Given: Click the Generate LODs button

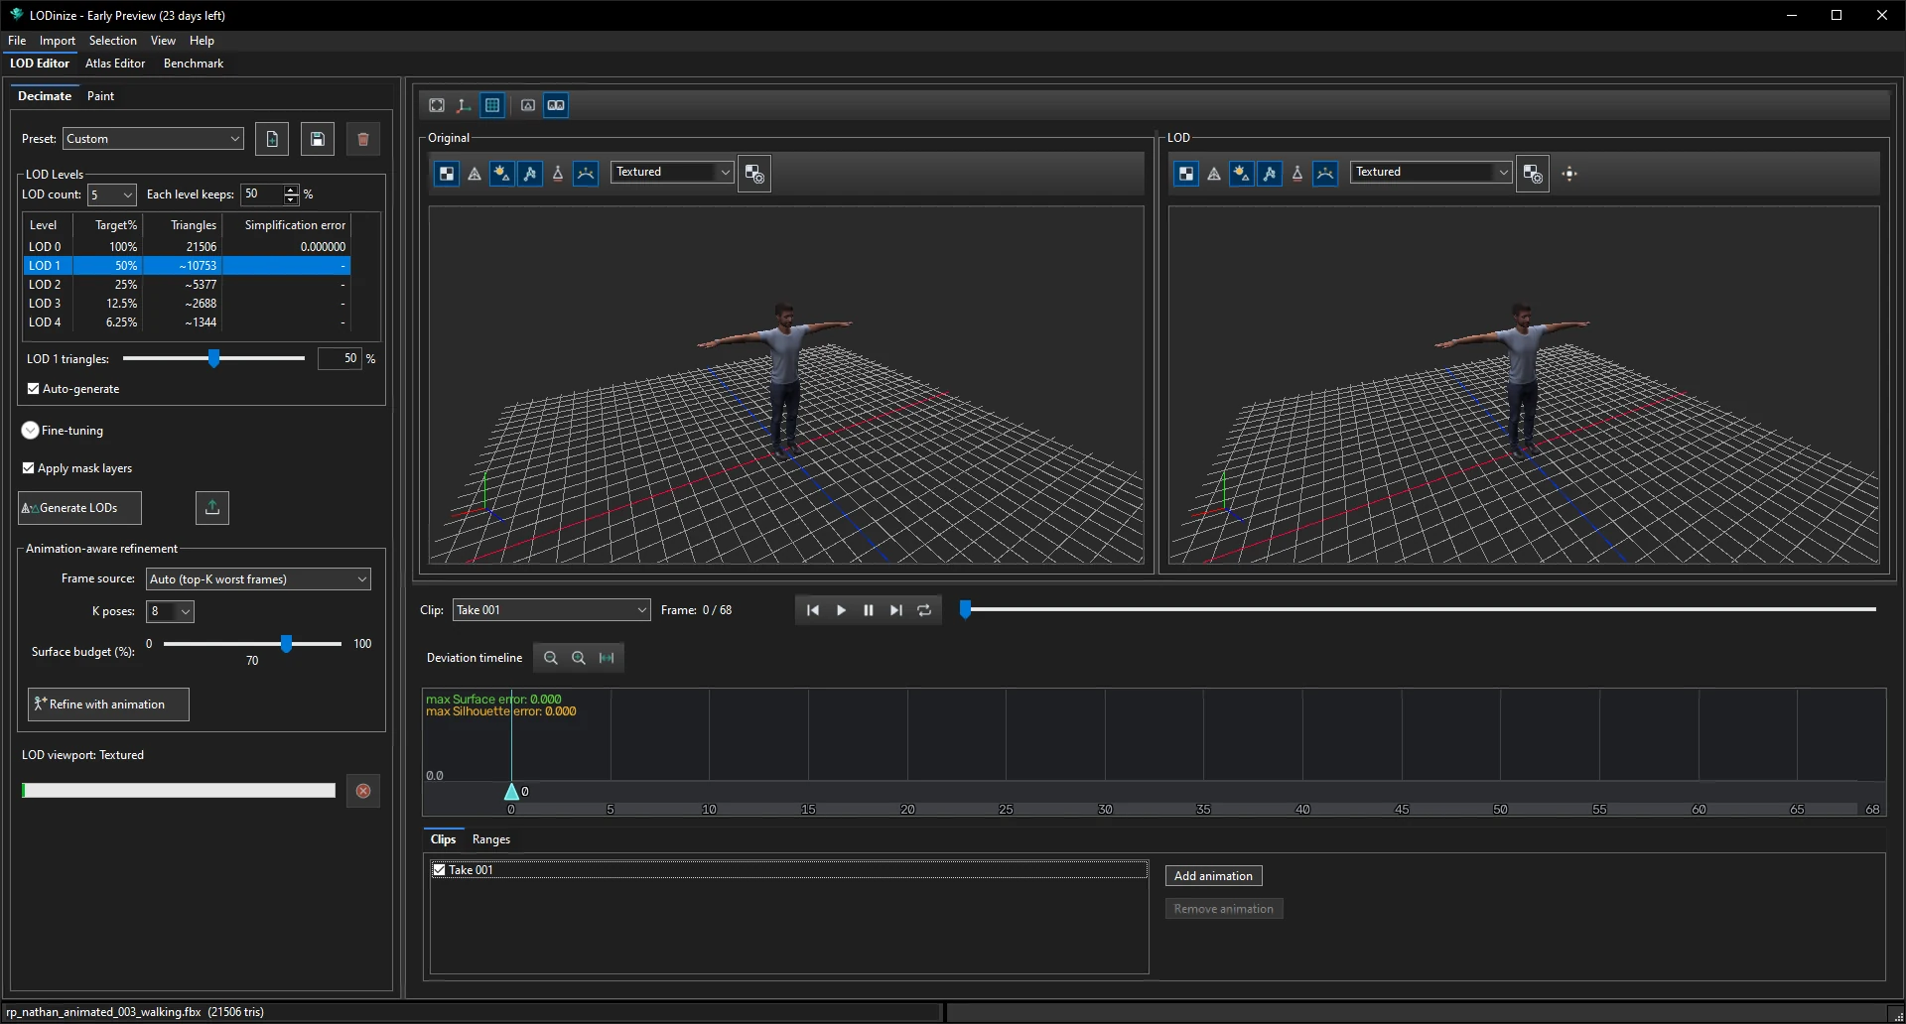Looking at the screenshot, I should click(80, 508).
